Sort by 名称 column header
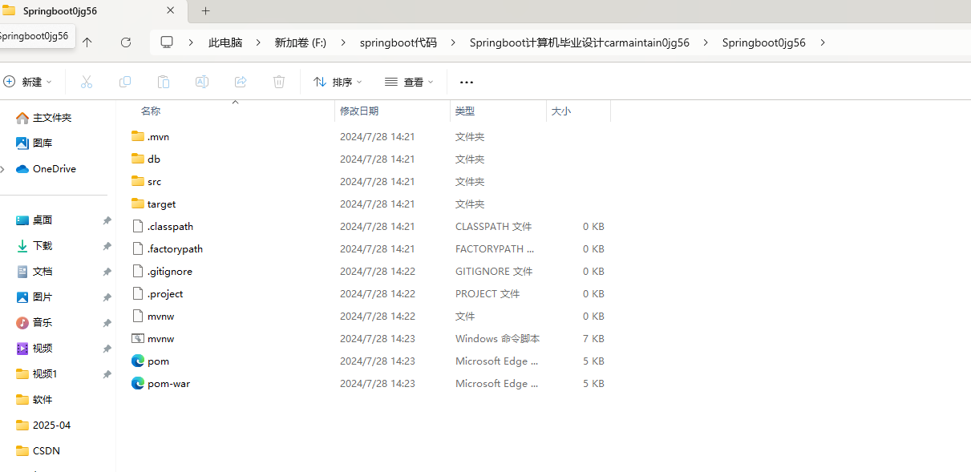Viewport: 971px width, 472px height. [x=151, y=111]
